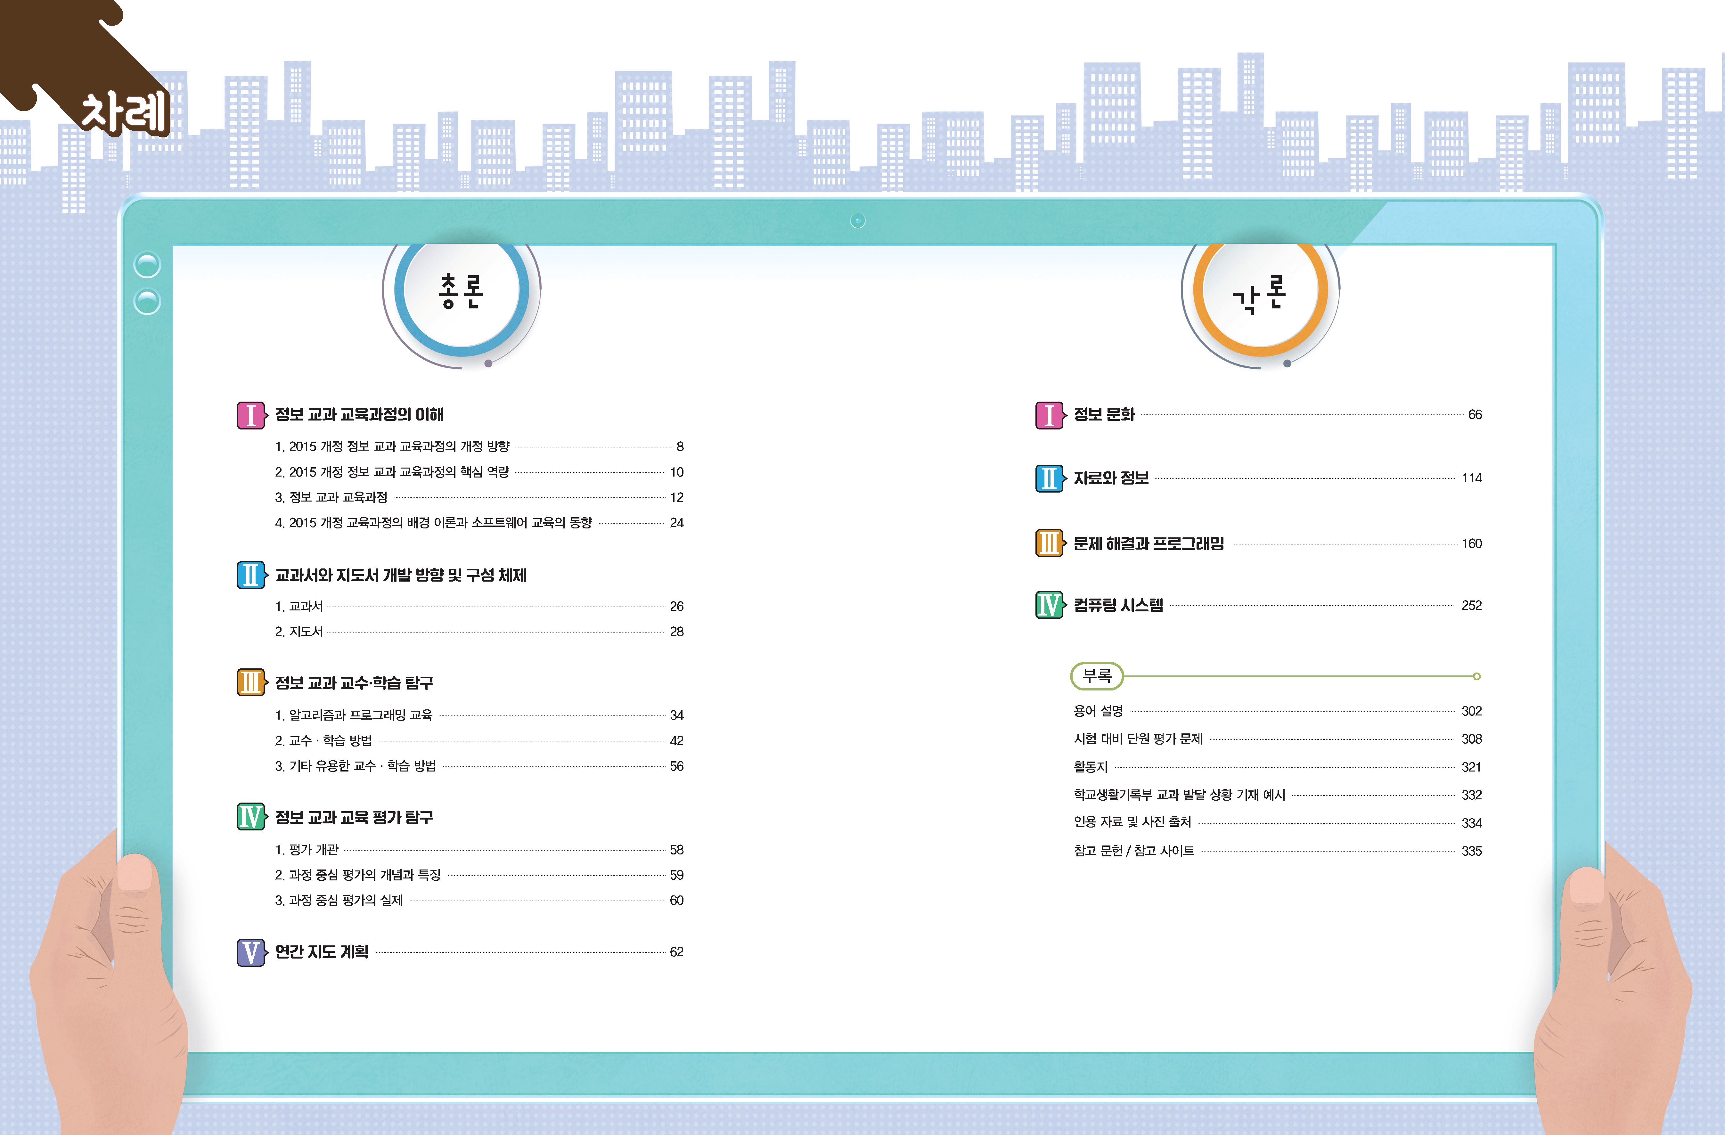Select entry "2. 2015 개정 정보 교과 교육과정의 핵심 역량"
1725x1135 pixels.
click(x=392, y=472)
